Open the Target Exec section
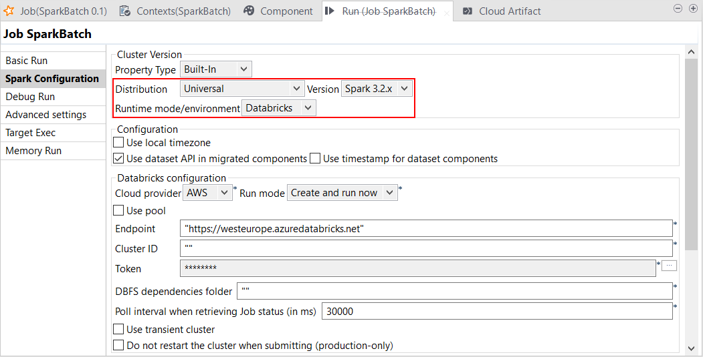This screenshot has width=703, height=357. tap(31, 133)
